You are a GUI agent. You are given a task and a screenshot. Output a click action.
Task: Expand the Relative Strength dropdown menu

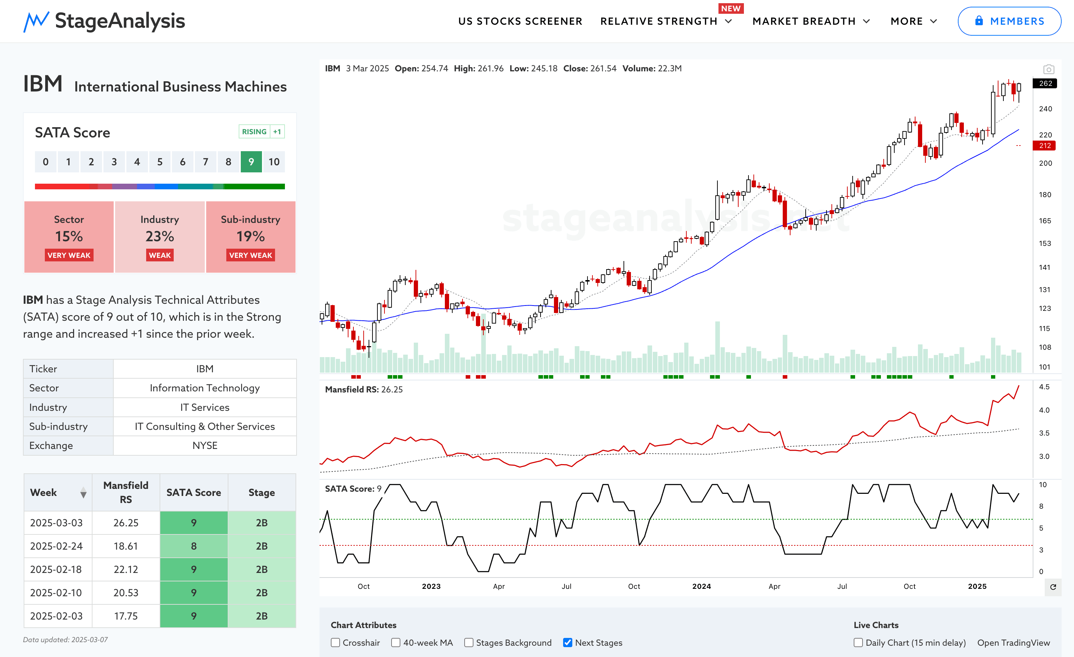pos(667,21)
